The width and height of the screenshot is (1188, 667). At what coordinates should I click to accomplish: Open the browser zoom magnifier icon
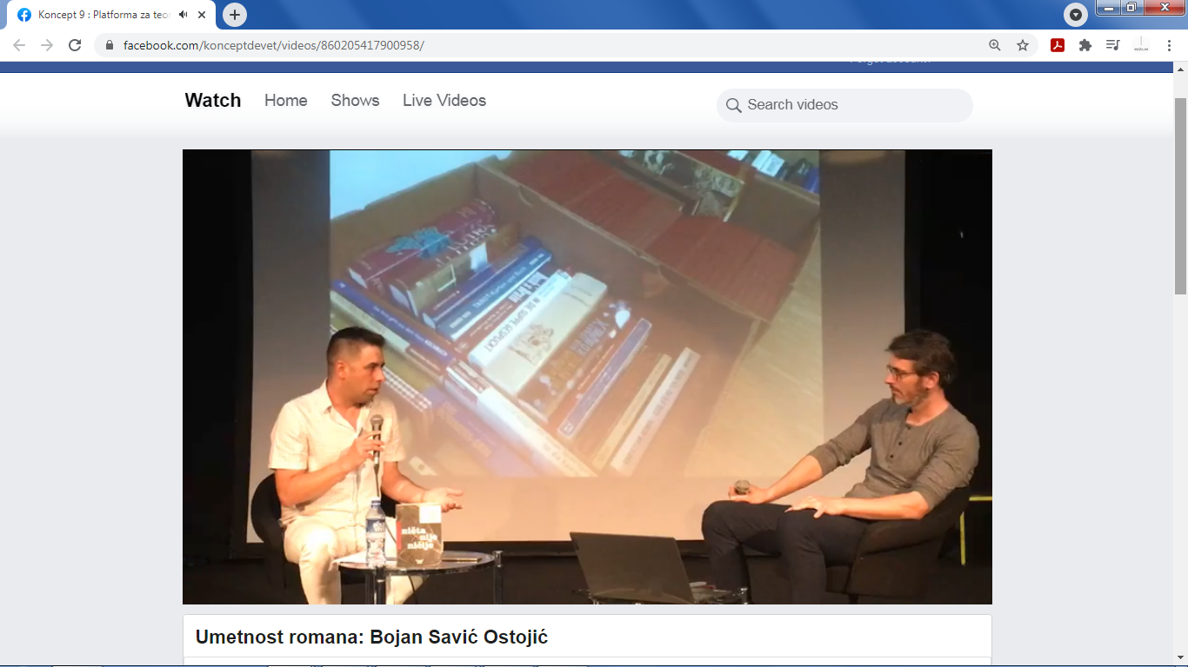point(995,45)
